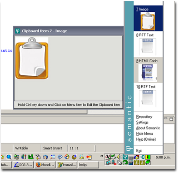Open Settings in the Semantic menu
The width and height of the screenshot is (179, 173).
(142, 122)
